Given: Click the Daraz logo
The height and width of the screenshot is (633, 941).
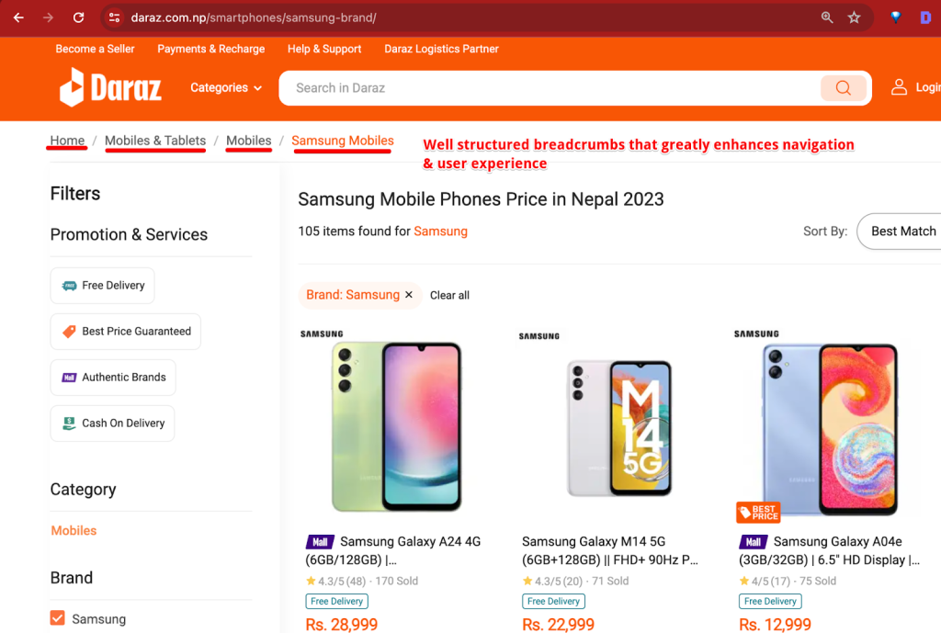Looking at the screenshot, I should (x=111, y=88).
